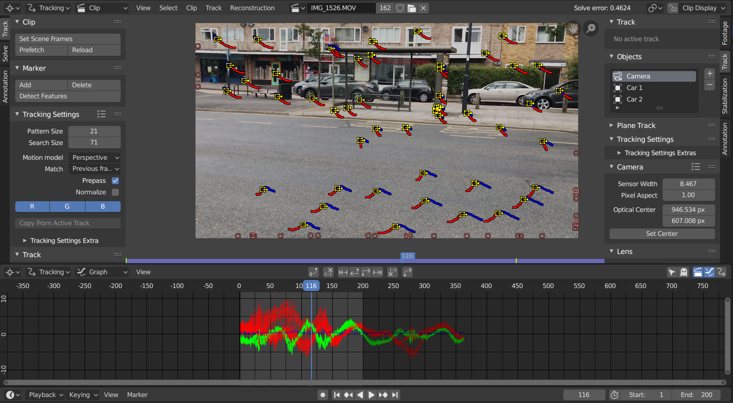Open clip file folder icon
The height and width of the screenshot is (403, 733).
coord(412,8)
